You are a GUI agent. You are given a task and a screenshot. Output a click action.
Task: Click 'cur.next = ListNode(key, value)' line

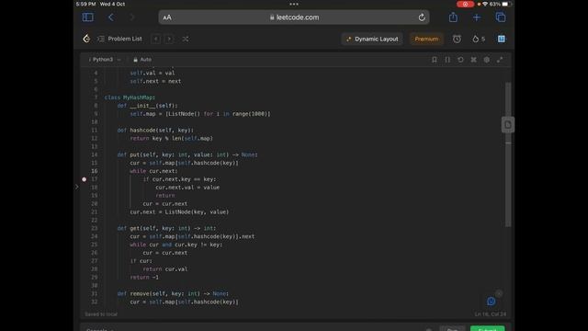pyautogui.click(x=179, y=212)
